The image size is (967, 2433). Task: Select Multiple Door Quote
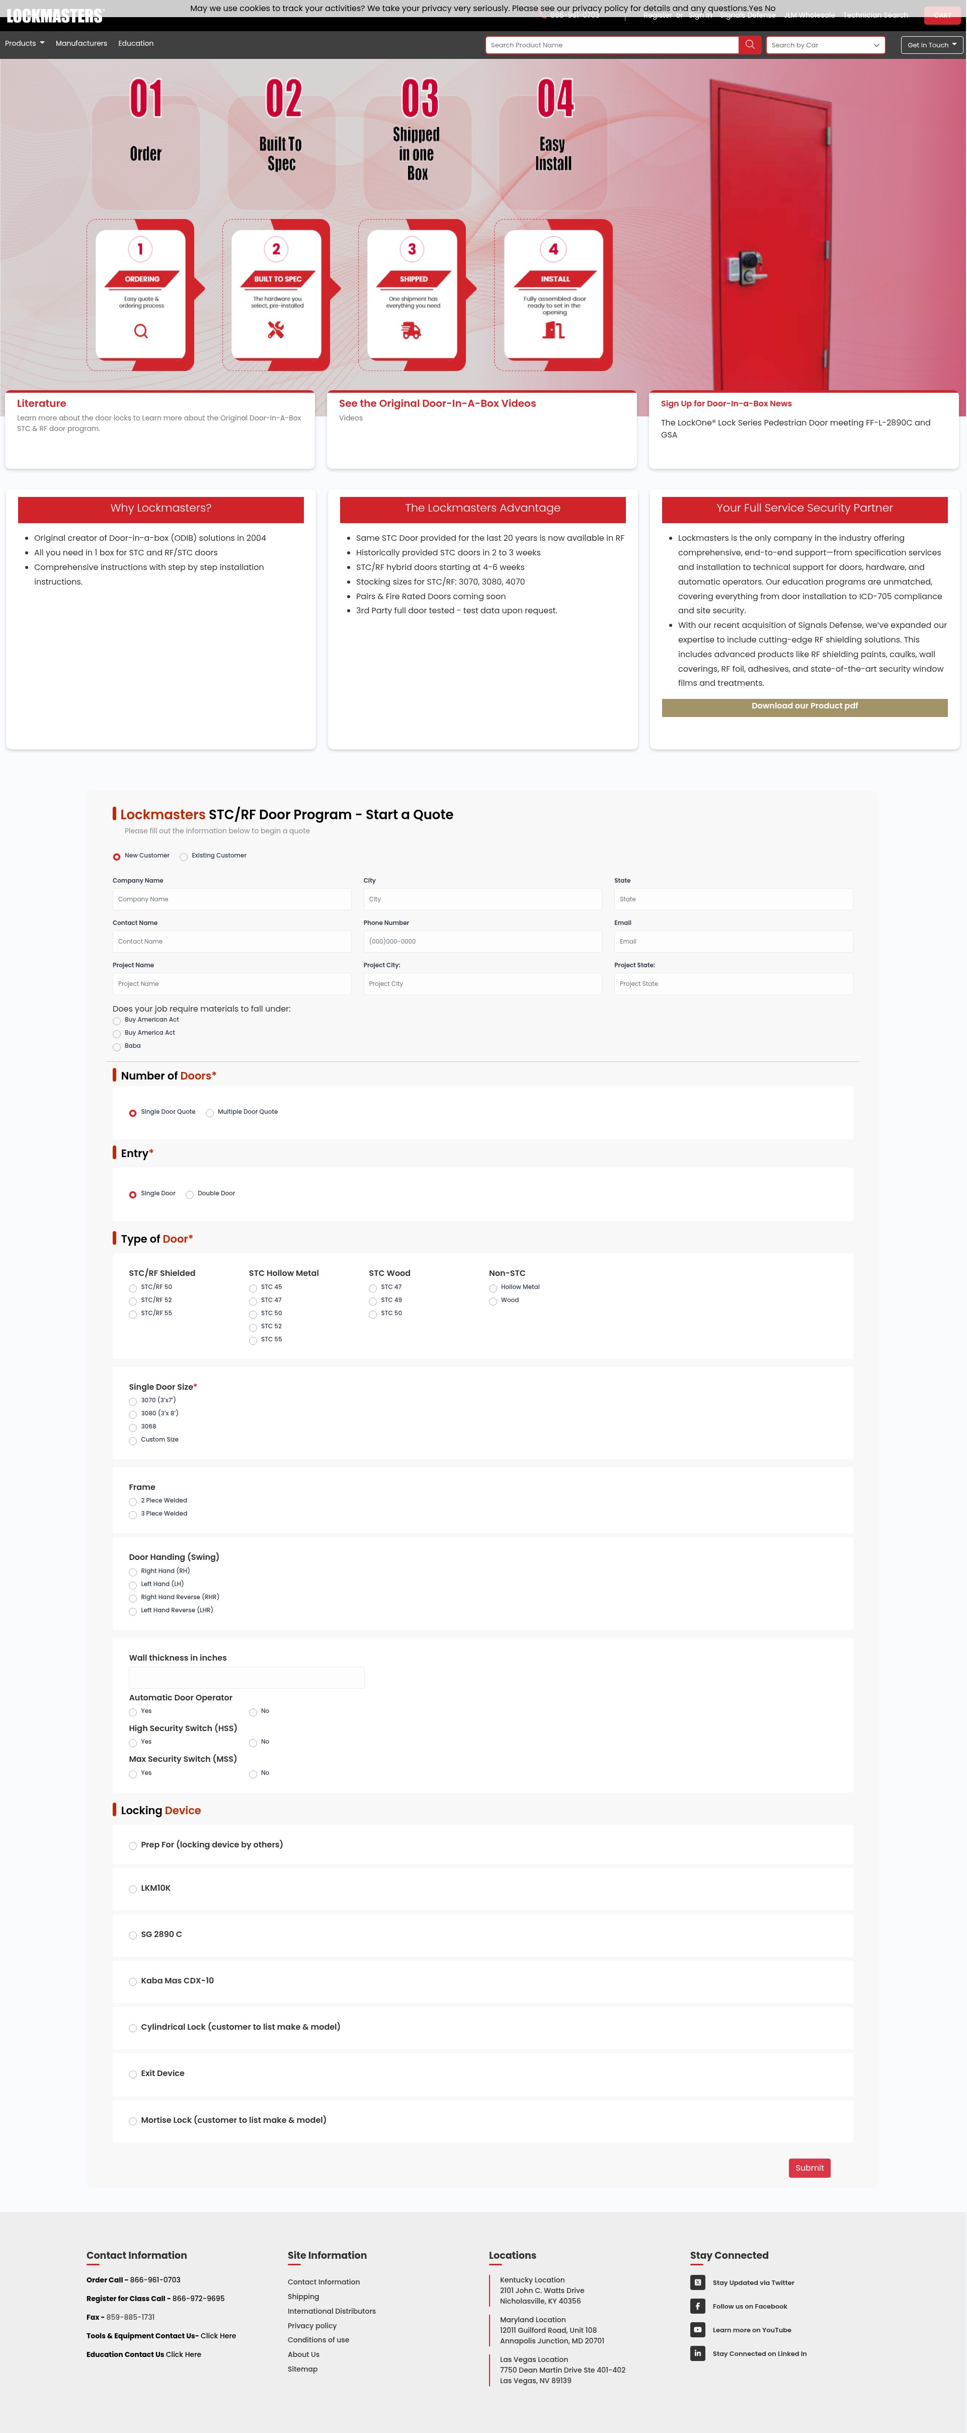coord(209,1113)
